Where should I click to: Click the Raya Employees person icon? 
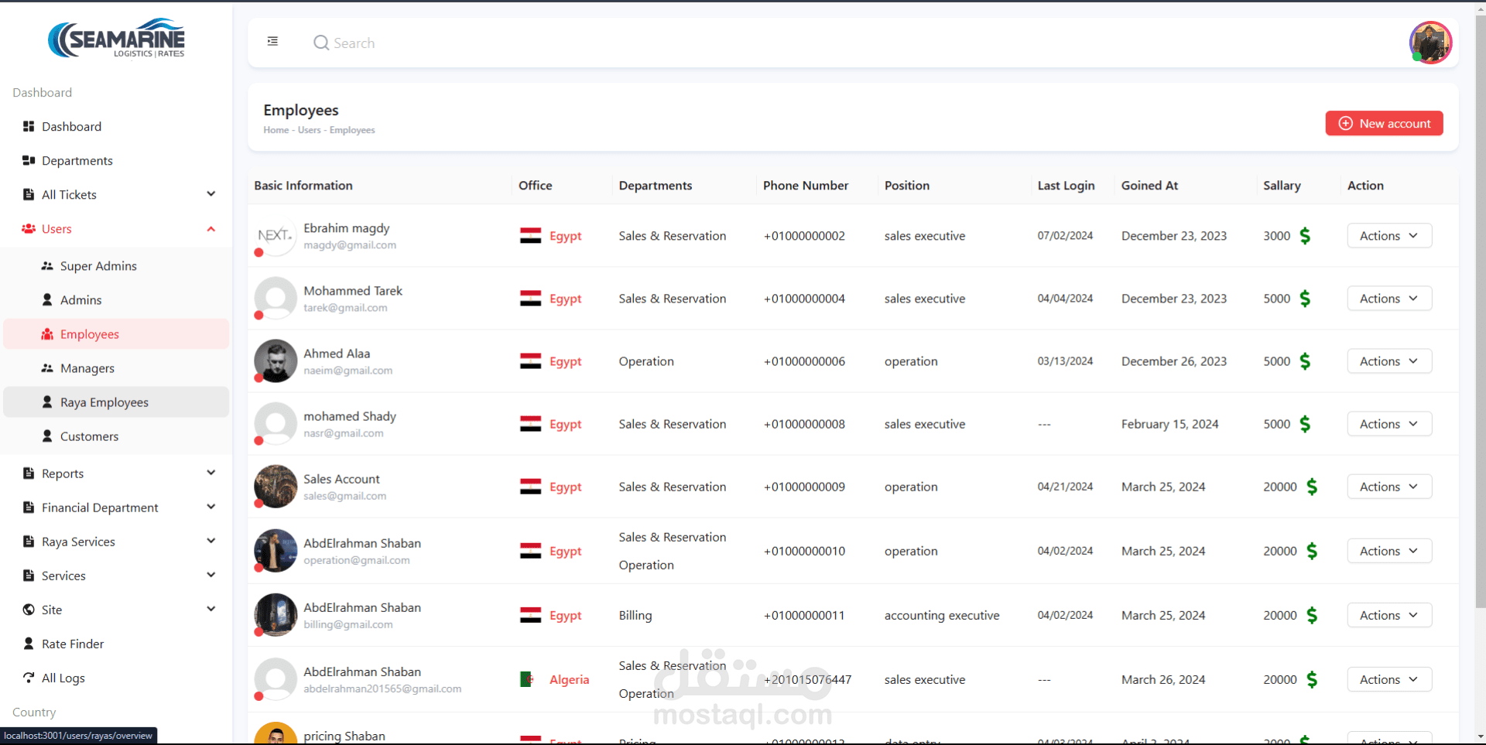point(47,402)
